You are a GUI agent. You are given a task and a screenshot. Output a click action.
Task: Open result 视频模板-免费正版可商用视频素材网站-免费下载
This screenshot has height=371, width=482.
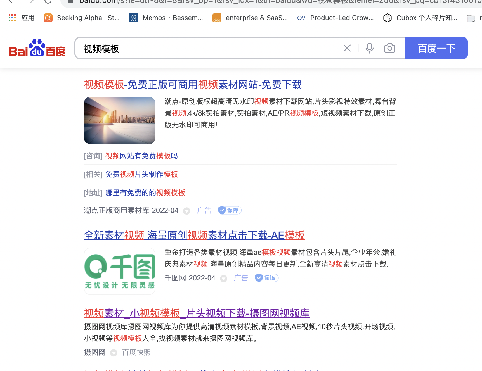point(193,84)
